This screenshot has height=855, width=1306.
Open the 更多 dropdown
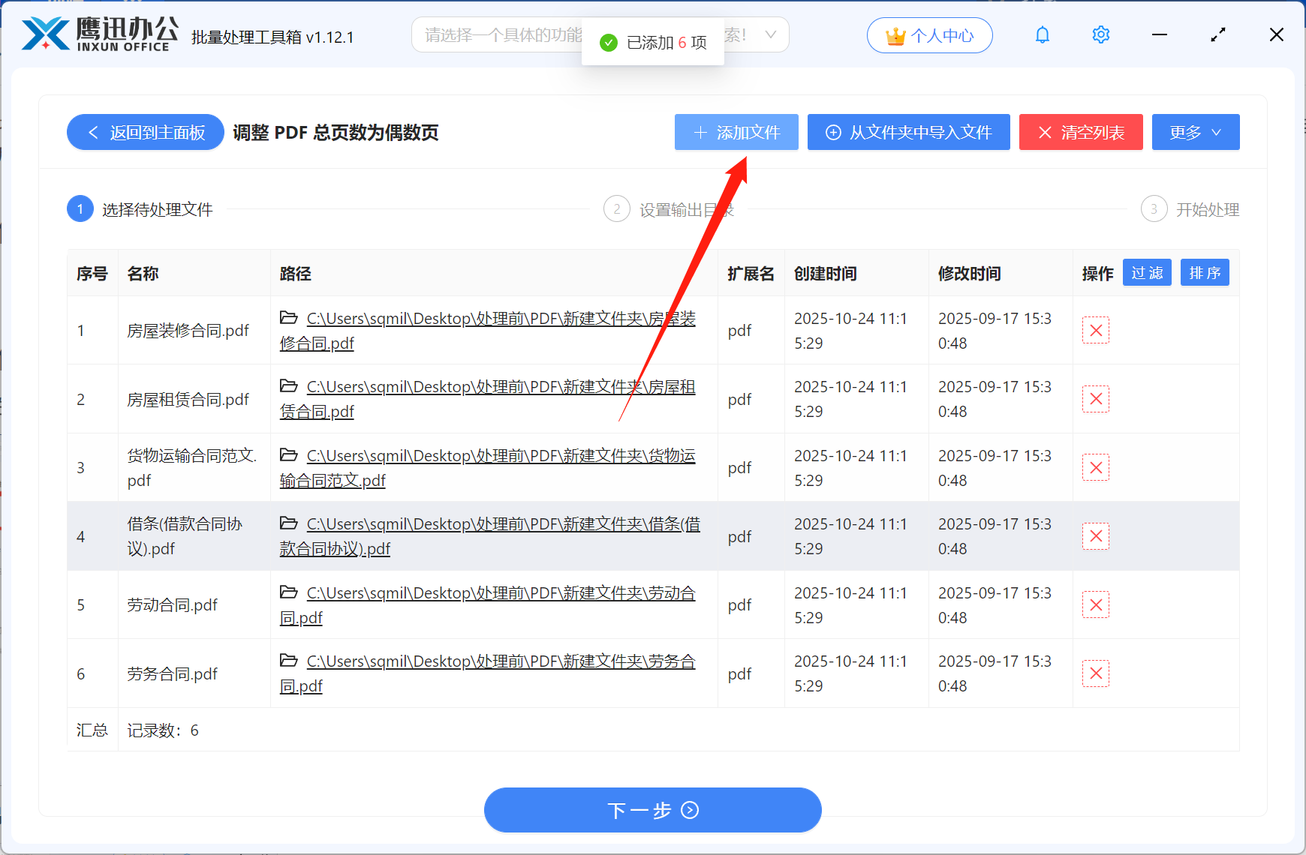(1196, 132)
